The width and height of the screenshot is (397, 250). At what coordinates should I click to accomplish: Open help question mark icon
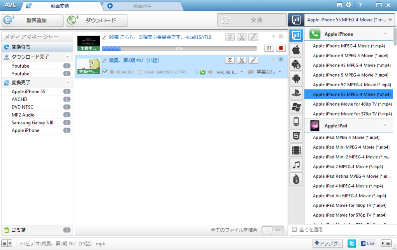[x=360, y=5]
